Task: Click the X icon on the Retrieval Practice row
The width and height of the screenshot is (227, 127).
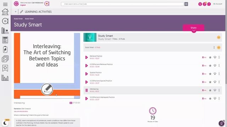Action: pos(204,58)
